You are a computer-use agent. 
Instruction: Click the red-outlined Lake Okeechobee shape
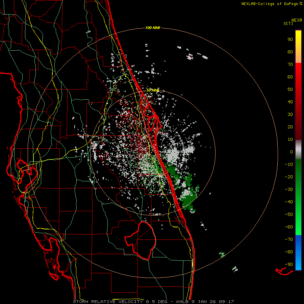point(141,240)
